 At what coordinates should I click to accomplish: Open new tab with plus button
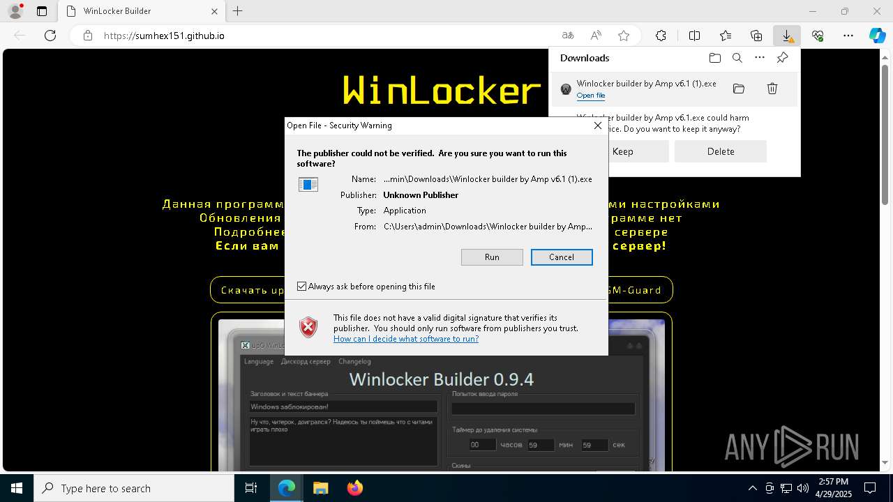point(238,11)
